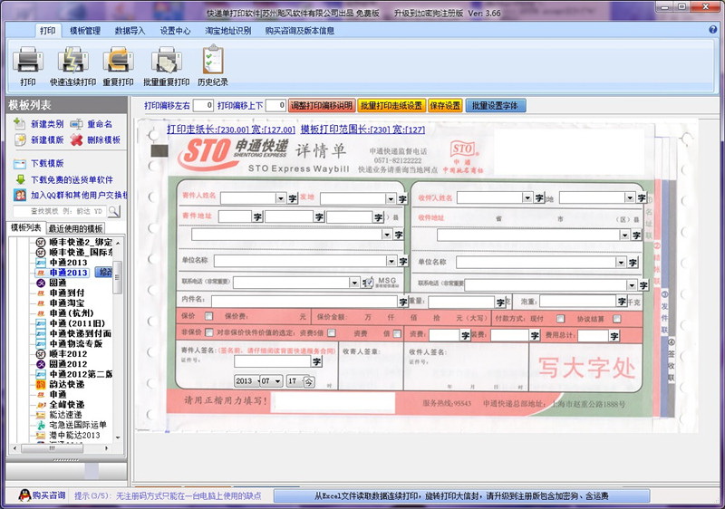Click the template search box

60,211
